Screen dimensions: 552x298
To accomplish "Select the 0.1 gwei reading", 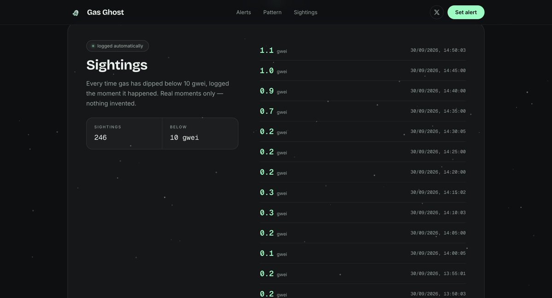I will (273, 253).
